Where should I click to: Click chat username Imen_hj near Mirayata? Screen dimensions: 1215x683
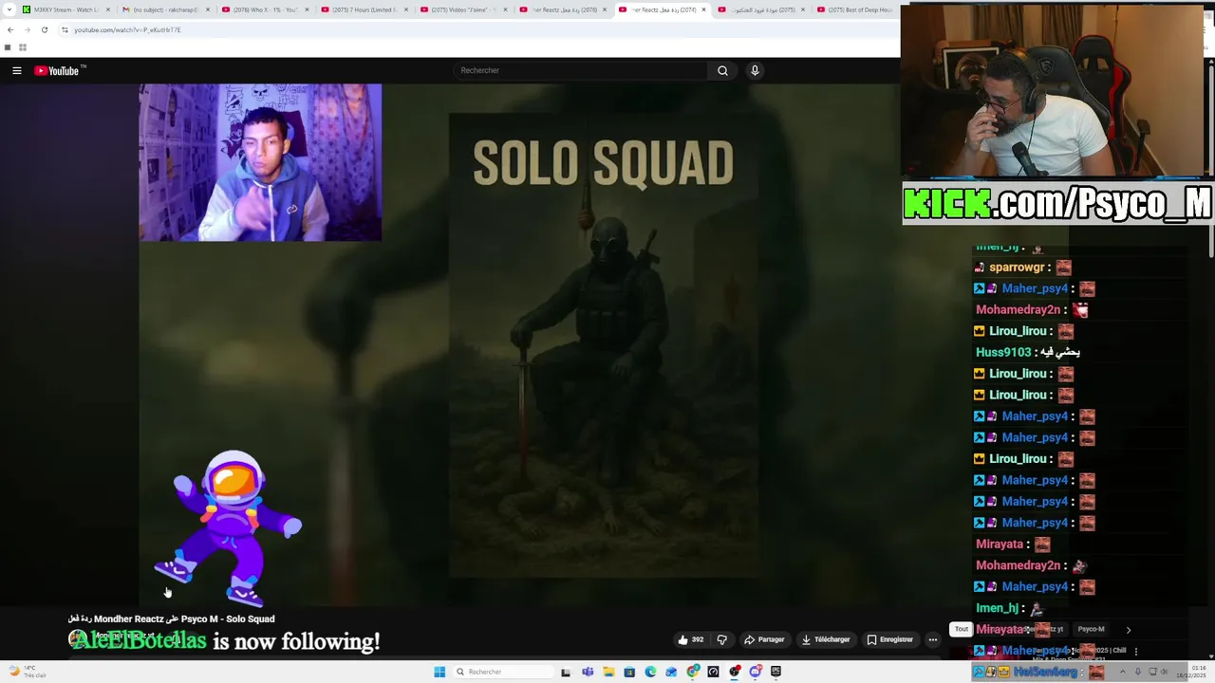pyautogui.click(x=997, y=608)
